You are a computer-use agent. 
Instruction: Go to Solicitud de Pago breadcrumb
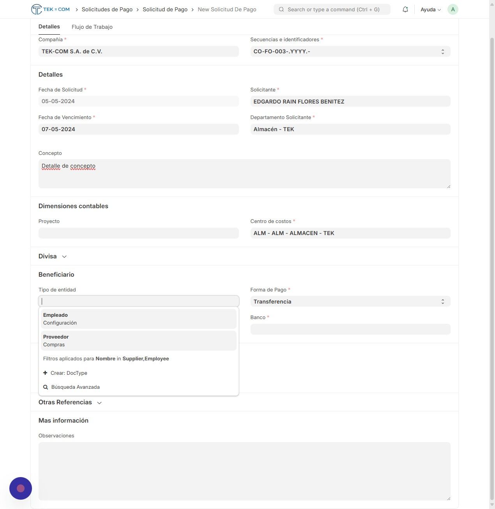click(165, 9)
